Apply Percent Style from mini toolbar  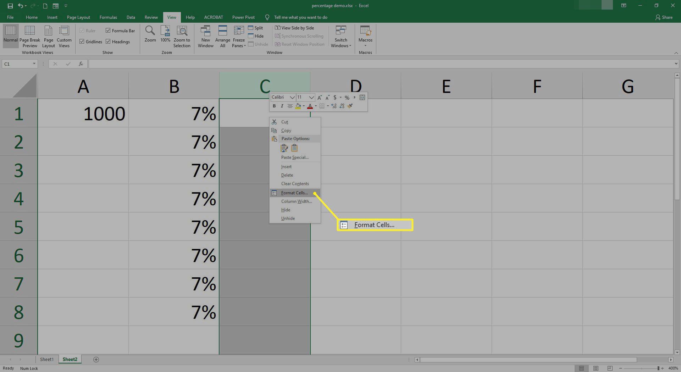347,98
